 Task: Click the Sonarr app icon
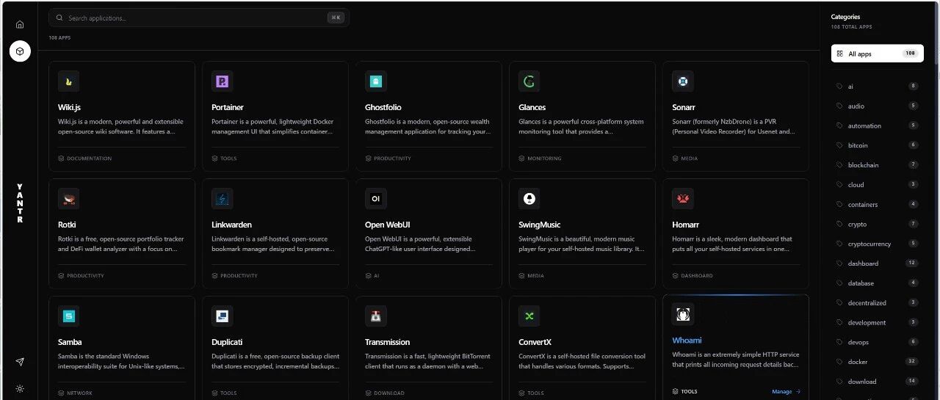coord(682,81)
